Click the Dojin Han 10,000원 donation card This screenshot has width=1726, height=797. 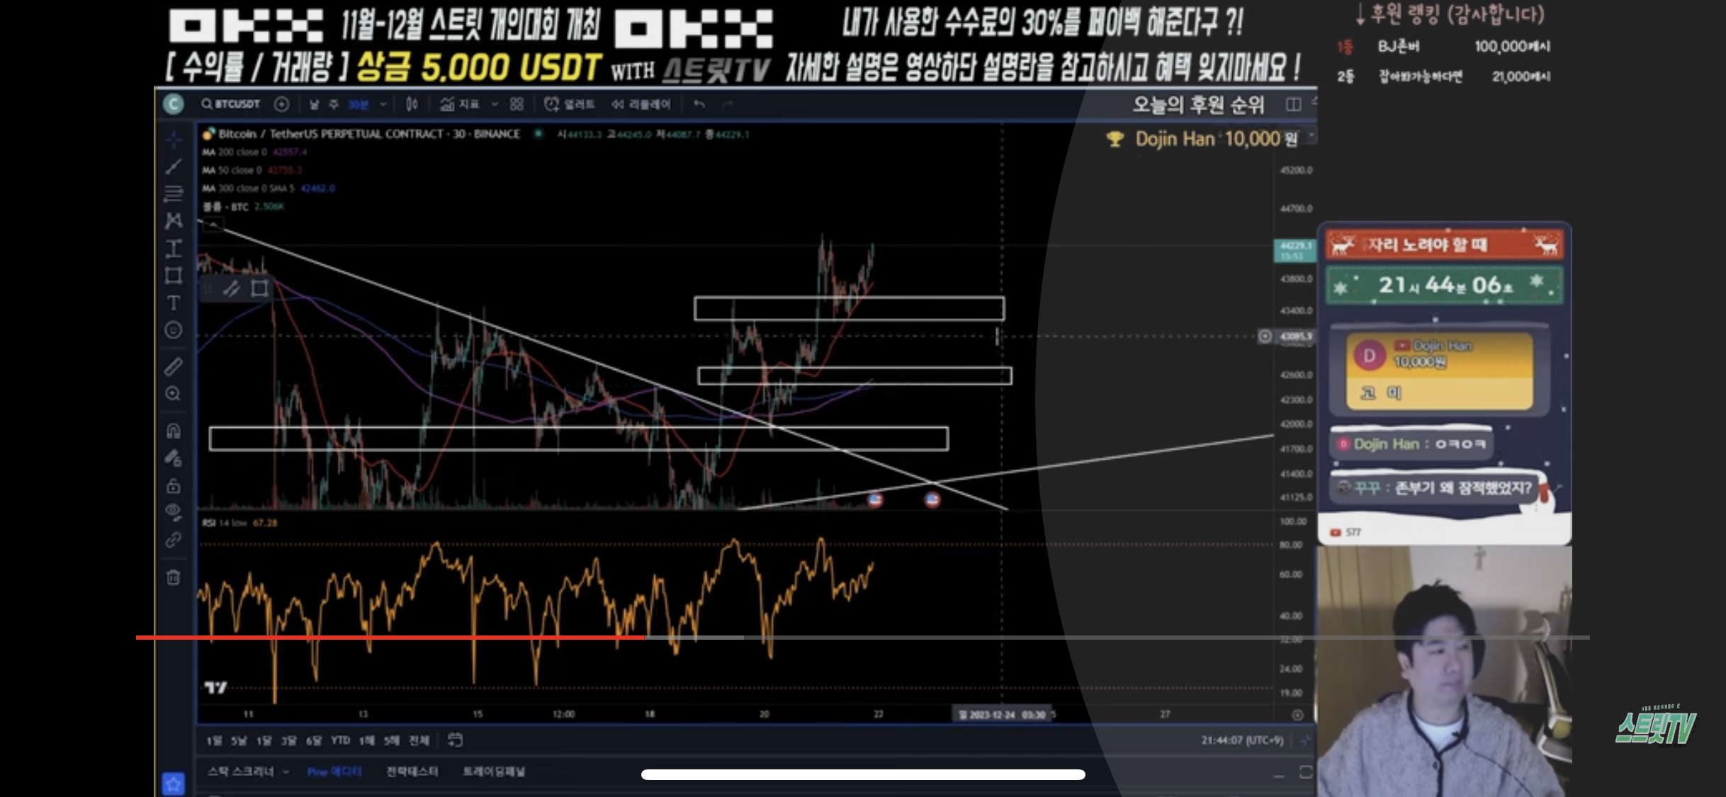coord(1440,371)
